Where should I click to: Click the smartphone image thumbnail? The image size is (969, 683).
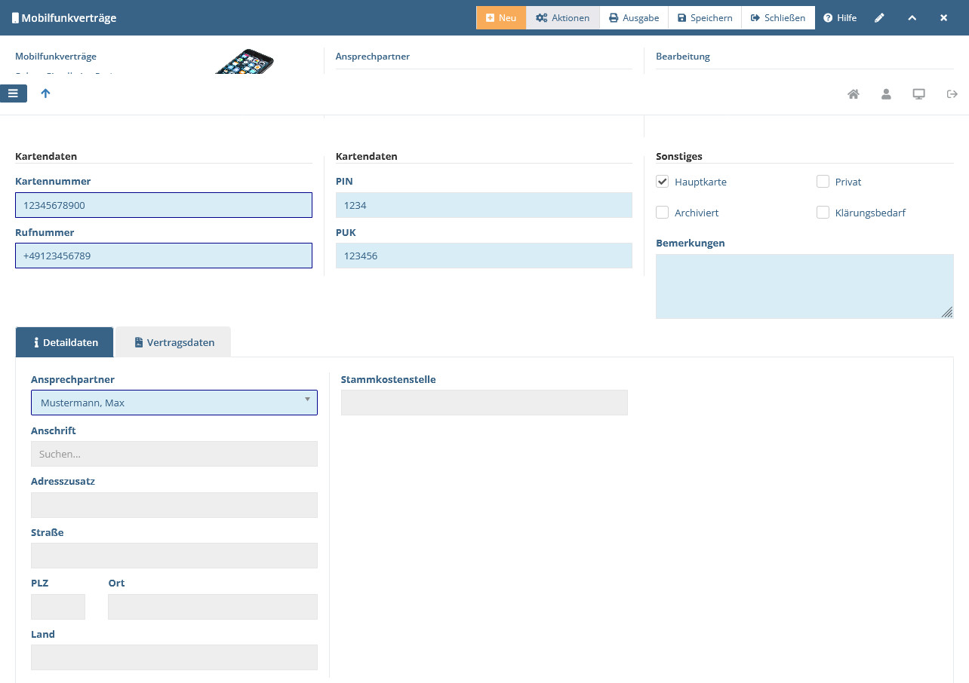click(245, 62)
